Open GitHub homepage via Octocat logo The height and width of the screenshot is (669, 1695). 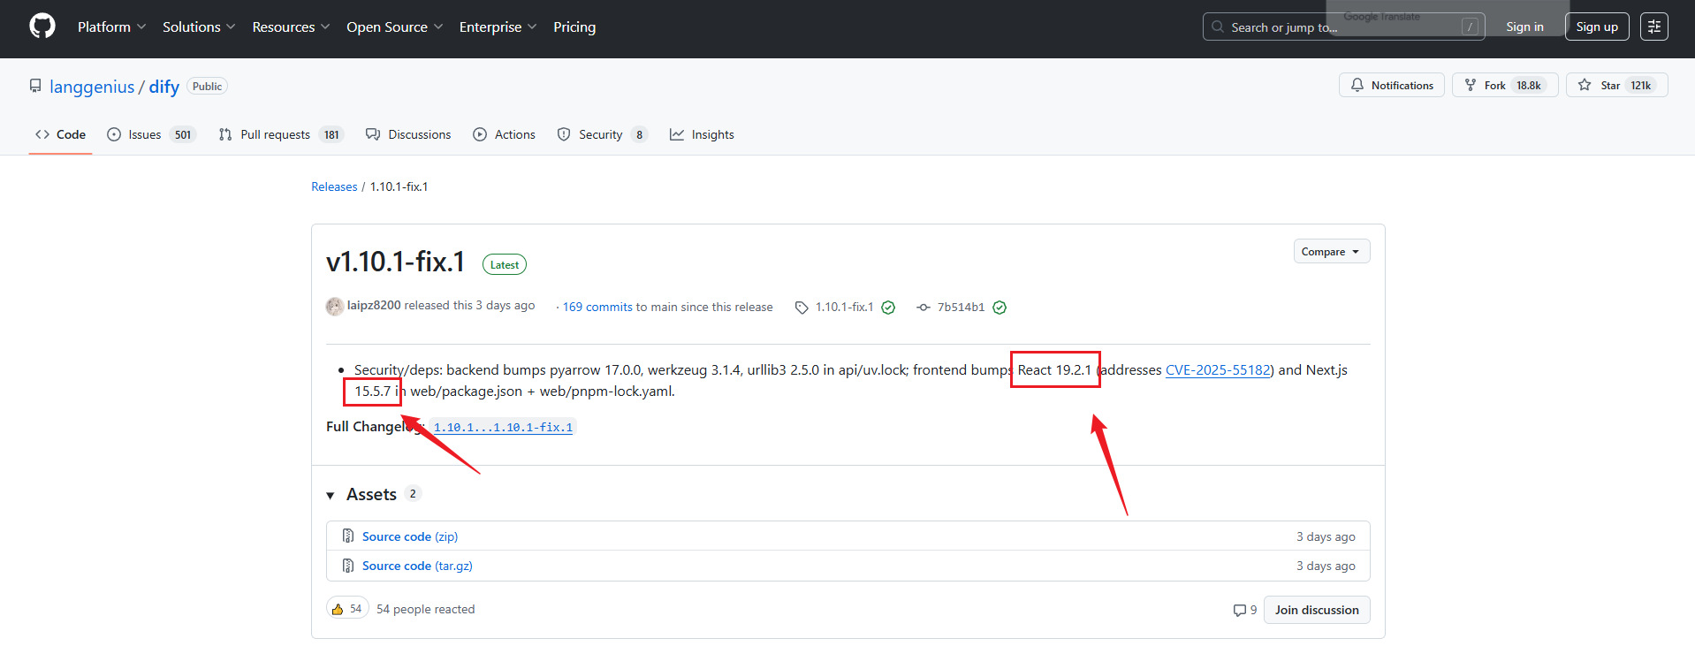[x=42, y=27]
